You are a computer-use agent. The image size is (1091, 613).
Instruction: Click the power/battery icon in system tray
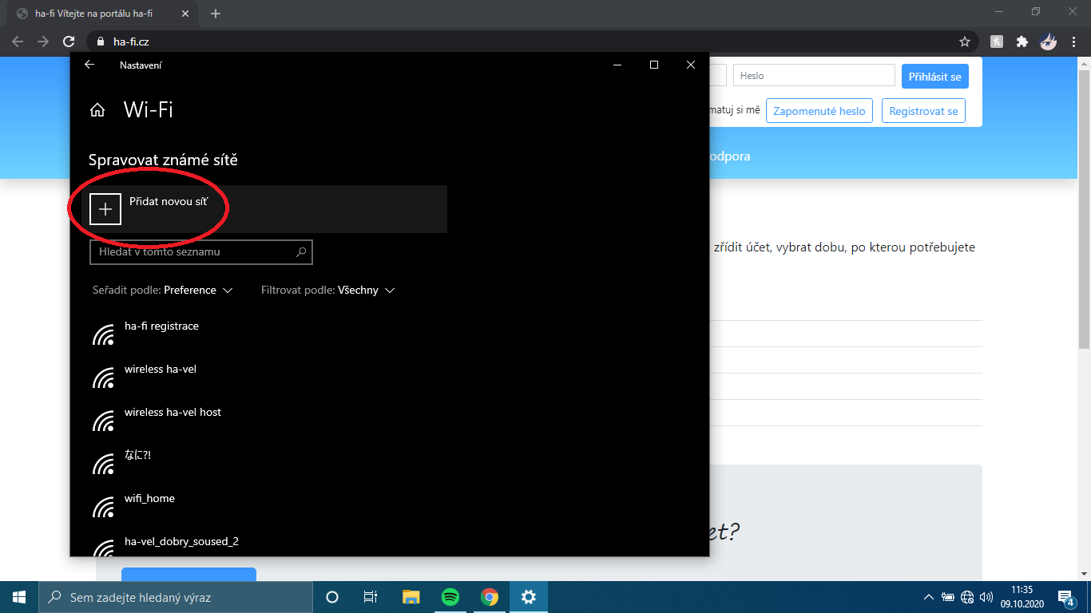948,597
